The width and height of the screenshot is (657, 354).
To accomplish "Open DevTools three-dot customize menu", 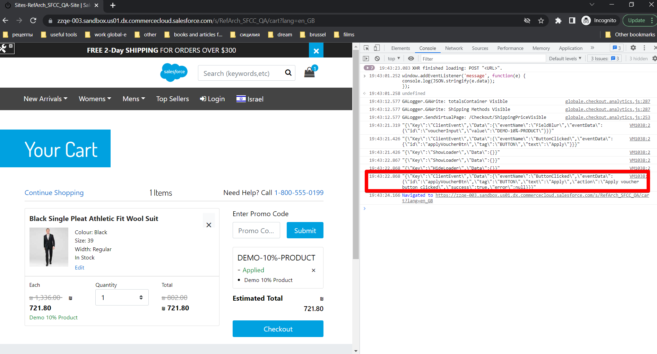I will (x=644, y=48).
